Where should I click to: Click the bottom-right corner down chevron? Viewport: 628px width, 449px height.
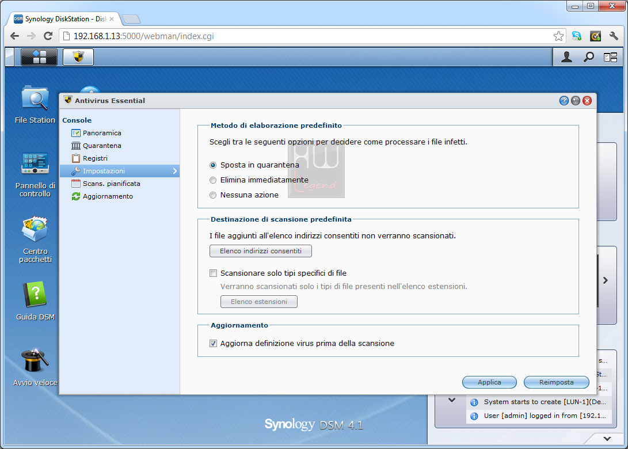click(x=607, y=439)
